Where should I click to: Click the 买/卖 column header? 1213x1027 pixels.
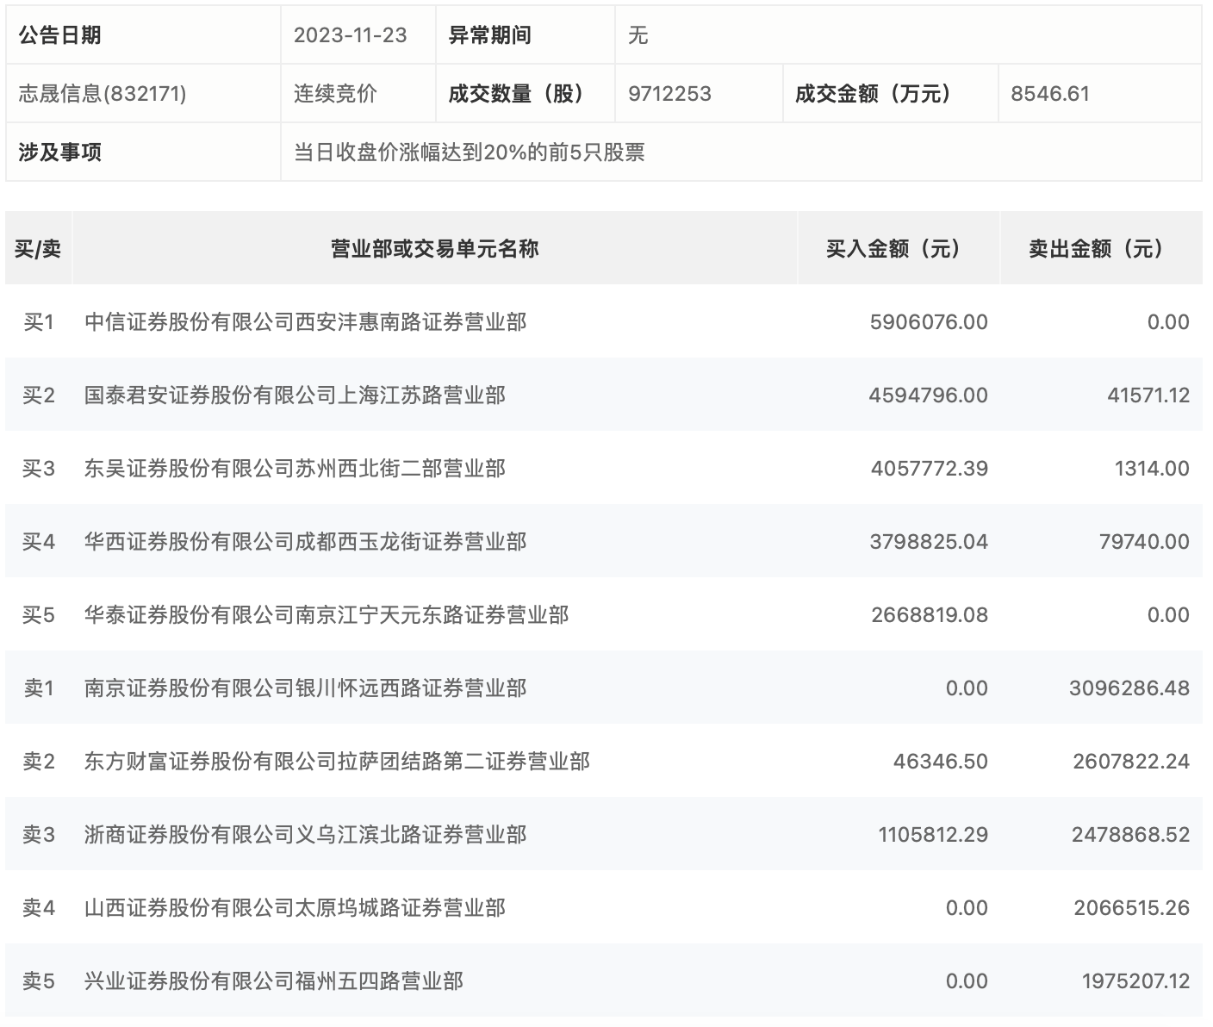(38, 249)
